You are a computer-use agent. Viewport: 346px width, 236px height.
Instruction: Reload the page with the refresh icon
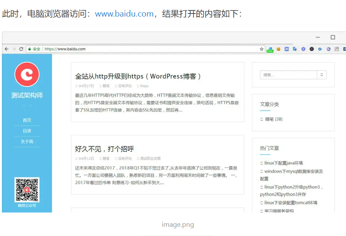pos(21,49)
